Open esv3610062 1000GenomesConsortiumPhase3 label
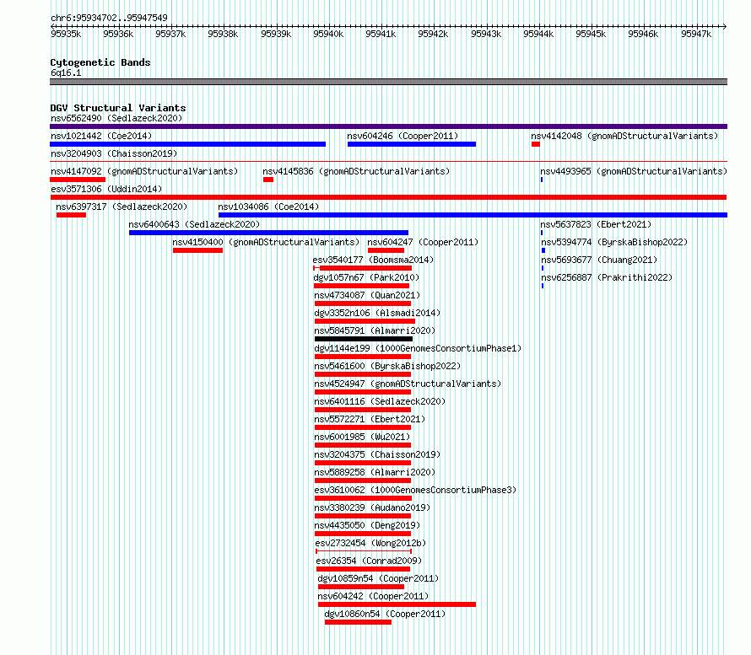 (x=415, y=490)
